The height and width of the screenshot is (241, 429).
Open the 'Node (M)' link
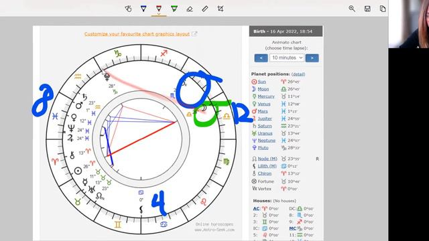pyautogui.click(x=267, y=159)
